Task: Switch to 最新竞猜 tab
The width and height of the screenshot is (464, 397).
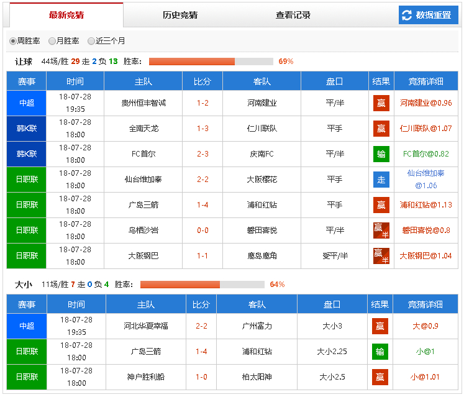Action: [66, 15]
